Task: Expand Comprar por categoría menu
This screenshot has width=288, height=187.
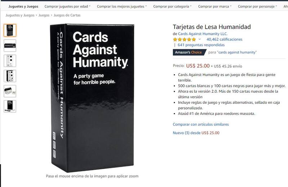Action: (x=172, y=6)
